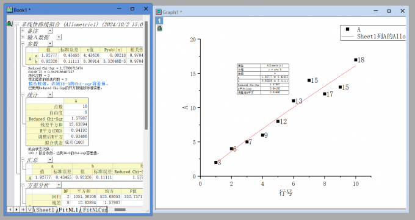Open the dropdown arrow beside 汇总

point(50,160)
